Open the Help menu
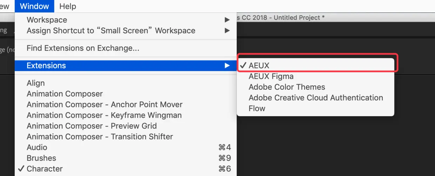The image size is (435, 176). 68,6
